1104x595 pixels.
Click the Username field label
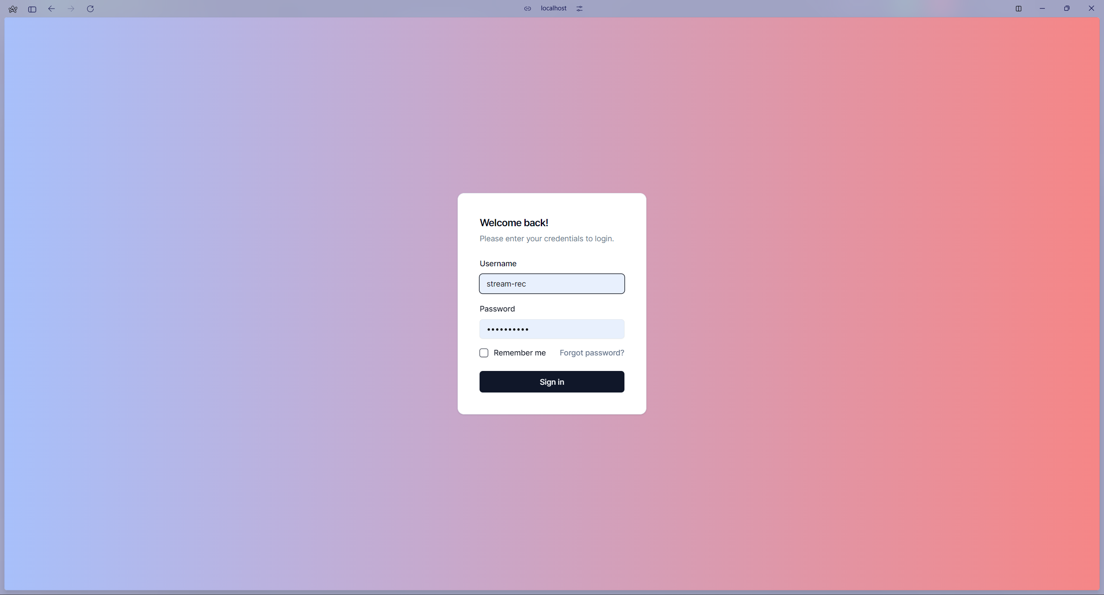pyautogui.click(x=498, y=263)
